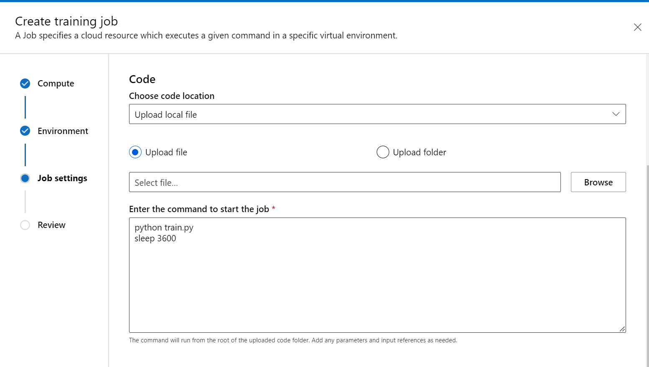Click the Review step empty circle
Viewport: 649px width, 367px height.
(x=25, y=225)
